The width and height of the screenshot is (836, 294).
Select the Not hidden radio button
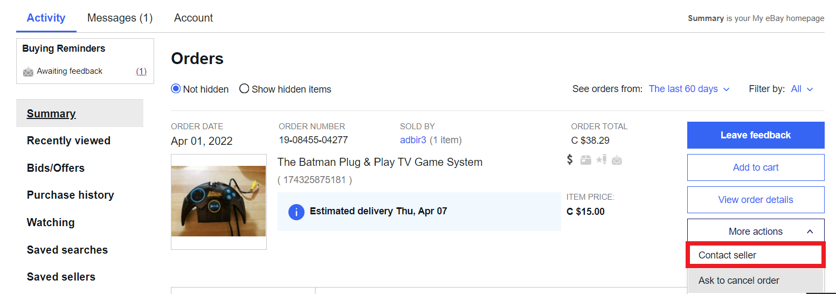pos(176,89)
